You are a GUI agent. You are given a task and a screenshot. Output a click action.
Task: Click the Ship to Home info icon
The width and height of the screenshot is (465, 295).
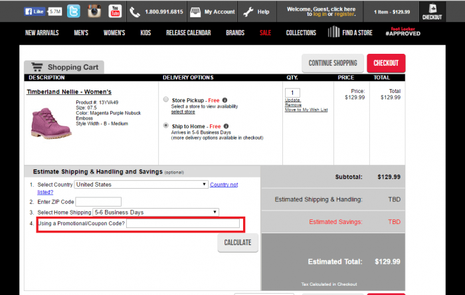coord(226,126)
